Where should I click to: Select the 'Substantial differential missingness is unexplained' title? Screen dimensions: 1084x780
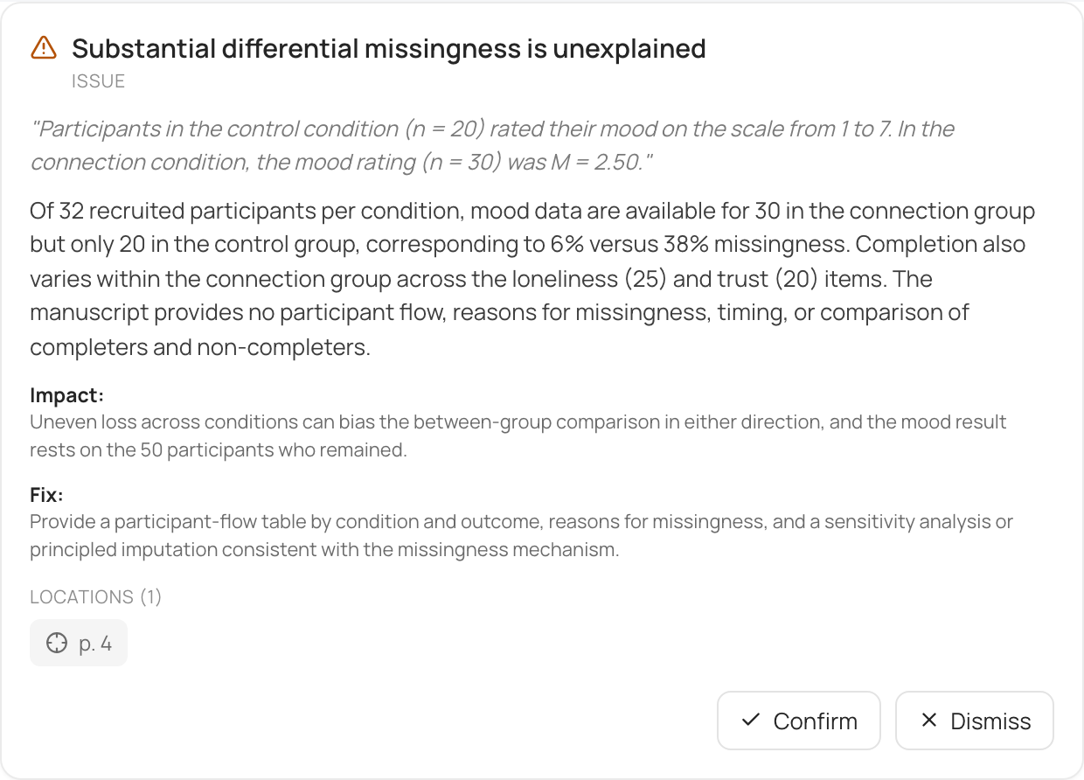(x=389, y=48)
